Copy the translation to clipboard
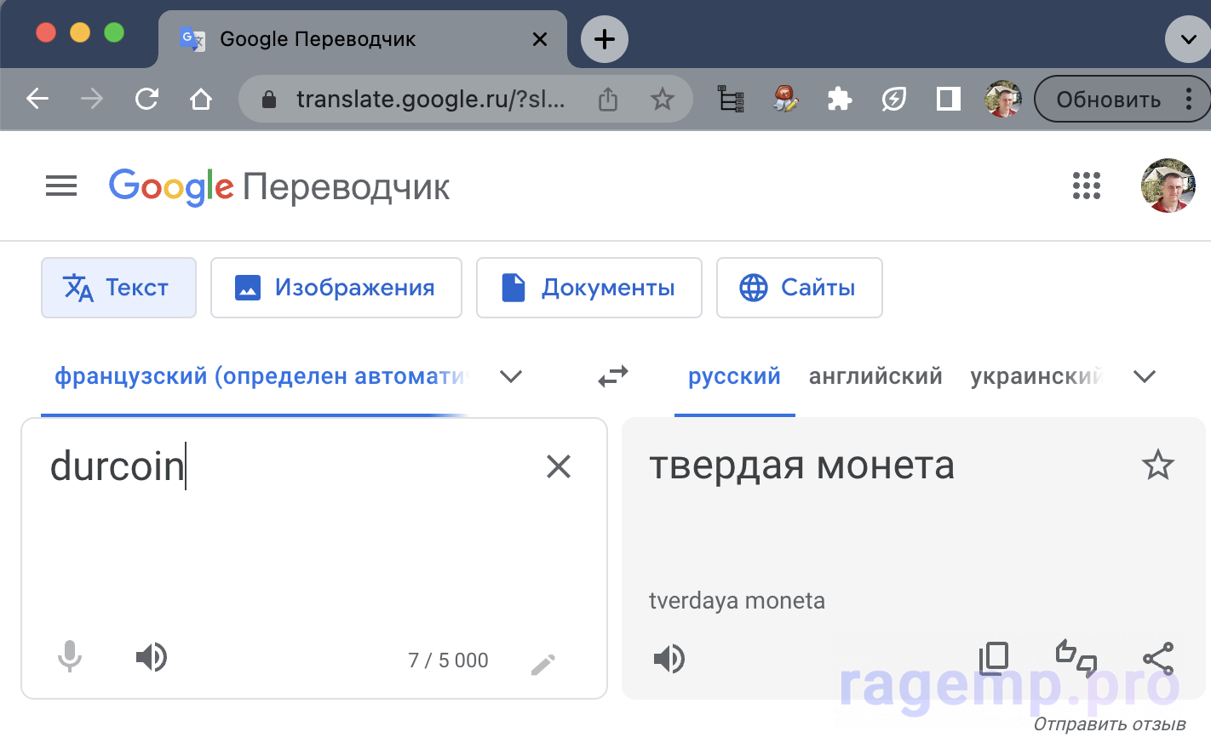Viewport: 1211px width, 749px height. tap(994, 658)
